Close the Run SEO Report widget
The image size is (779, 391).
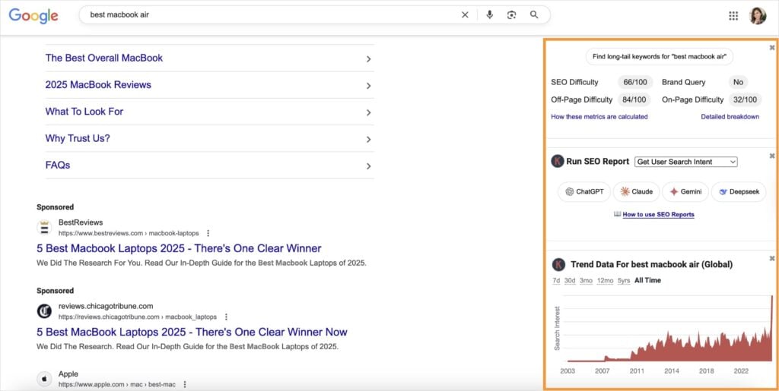772,156
